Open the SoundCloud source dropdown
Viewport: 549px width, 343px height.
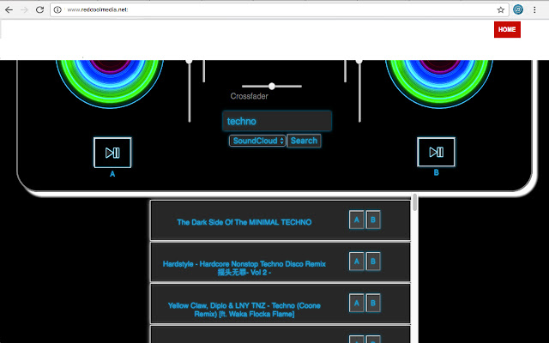(x=257, y=141)
